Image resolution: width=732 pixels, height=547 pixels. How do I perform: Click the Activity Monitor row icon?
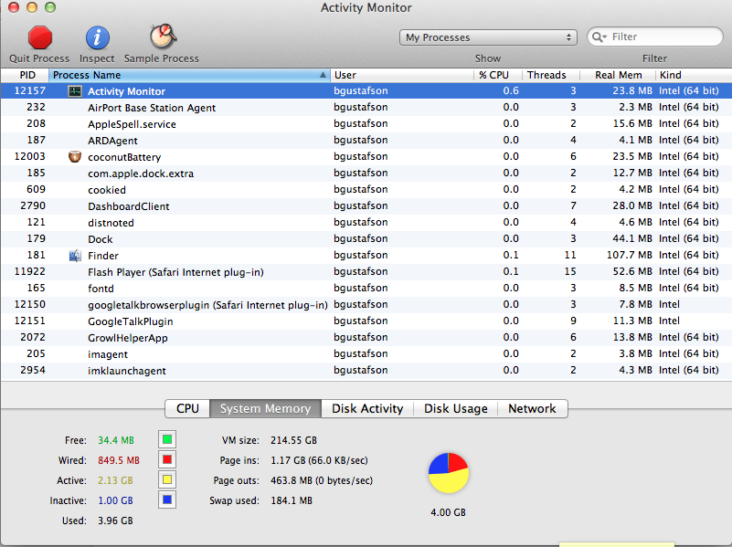(x=75, y=91)
